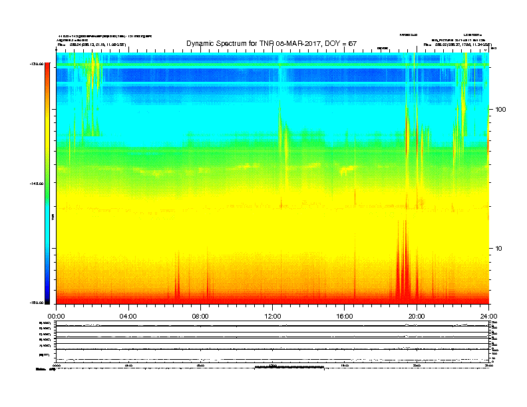Click the 20:00 time axis label

pos(417,317)
